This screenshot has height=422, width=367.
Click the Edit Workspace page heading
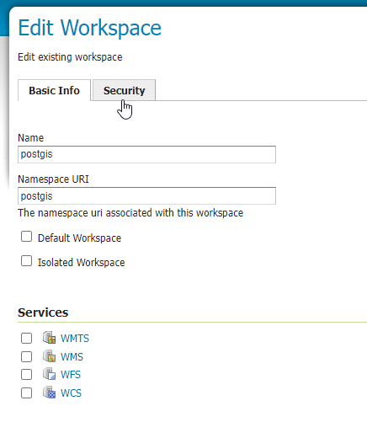89,28
